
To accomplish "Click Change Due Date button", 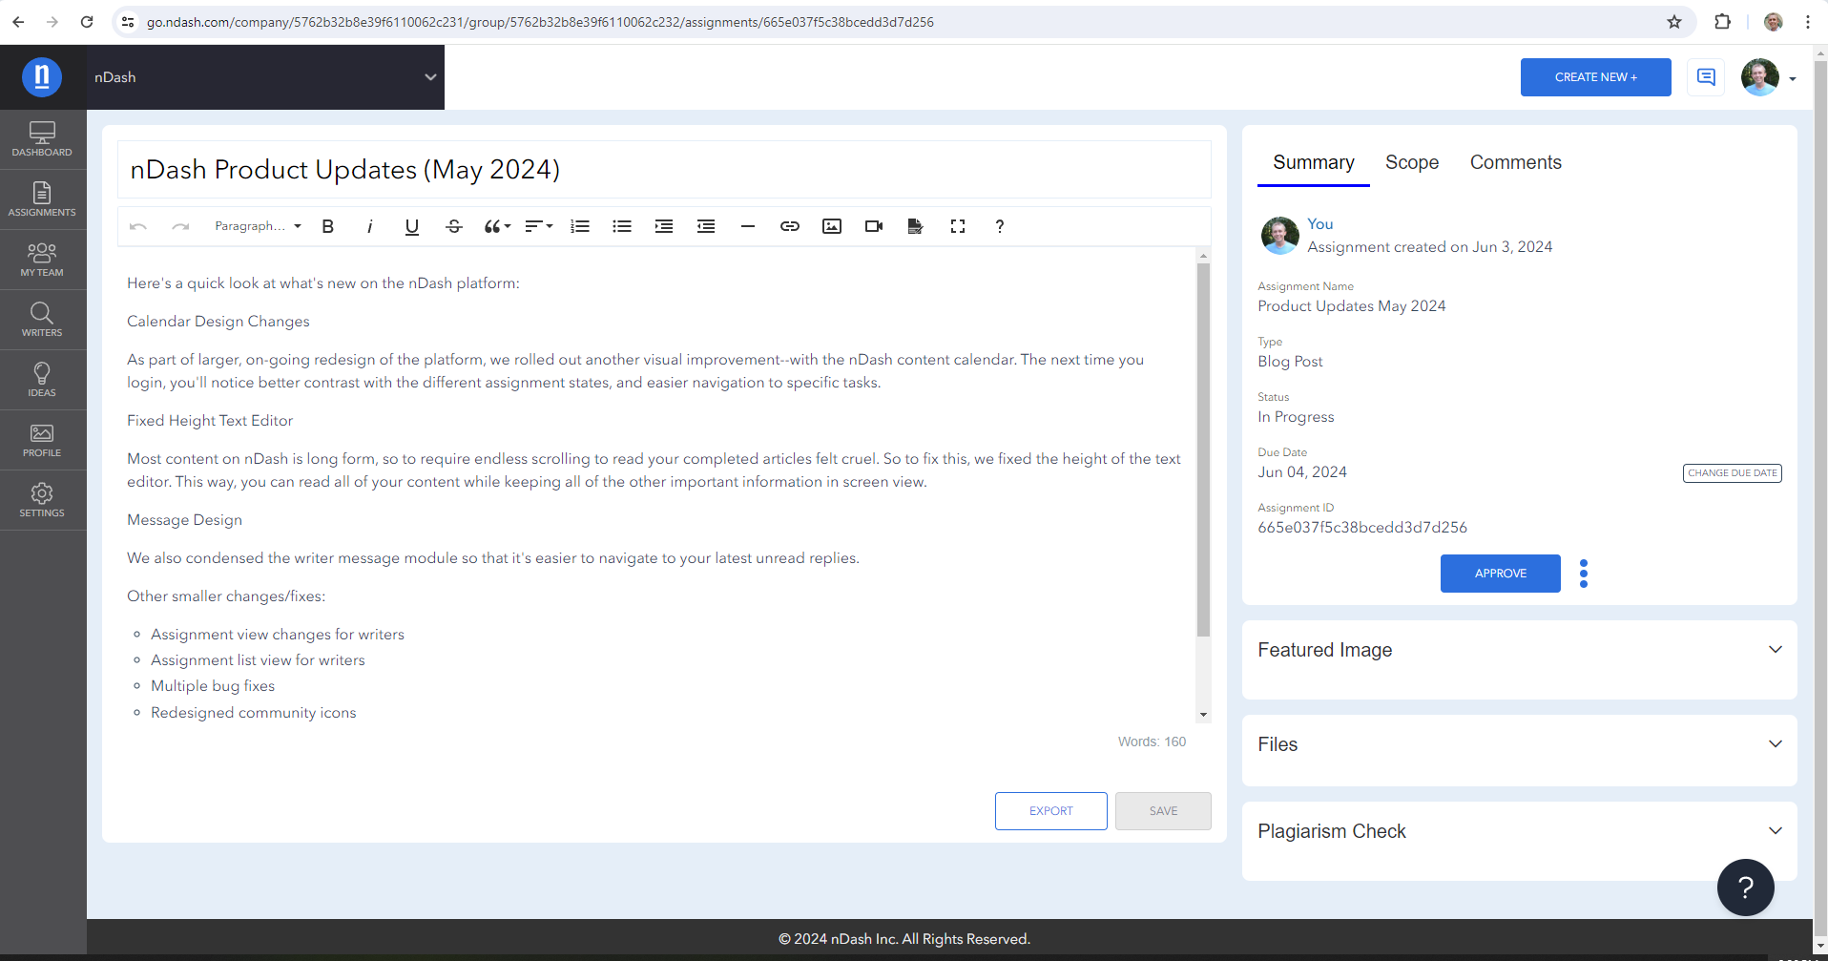I will point(1732,472).
